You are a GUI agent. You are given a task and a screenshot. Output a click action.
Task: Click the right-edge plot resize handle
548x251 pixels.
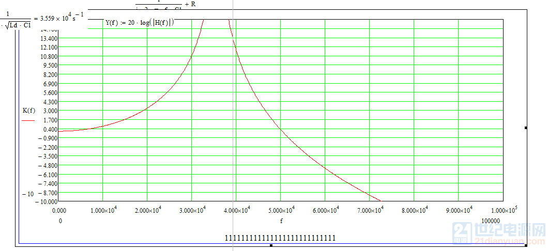(x=526, y=127)
